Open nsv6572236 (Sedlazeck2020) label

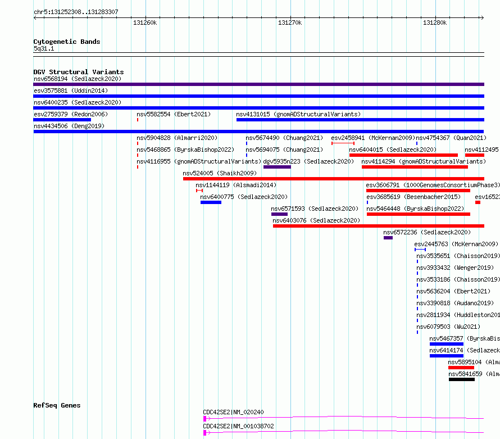[x=427, y=232]
